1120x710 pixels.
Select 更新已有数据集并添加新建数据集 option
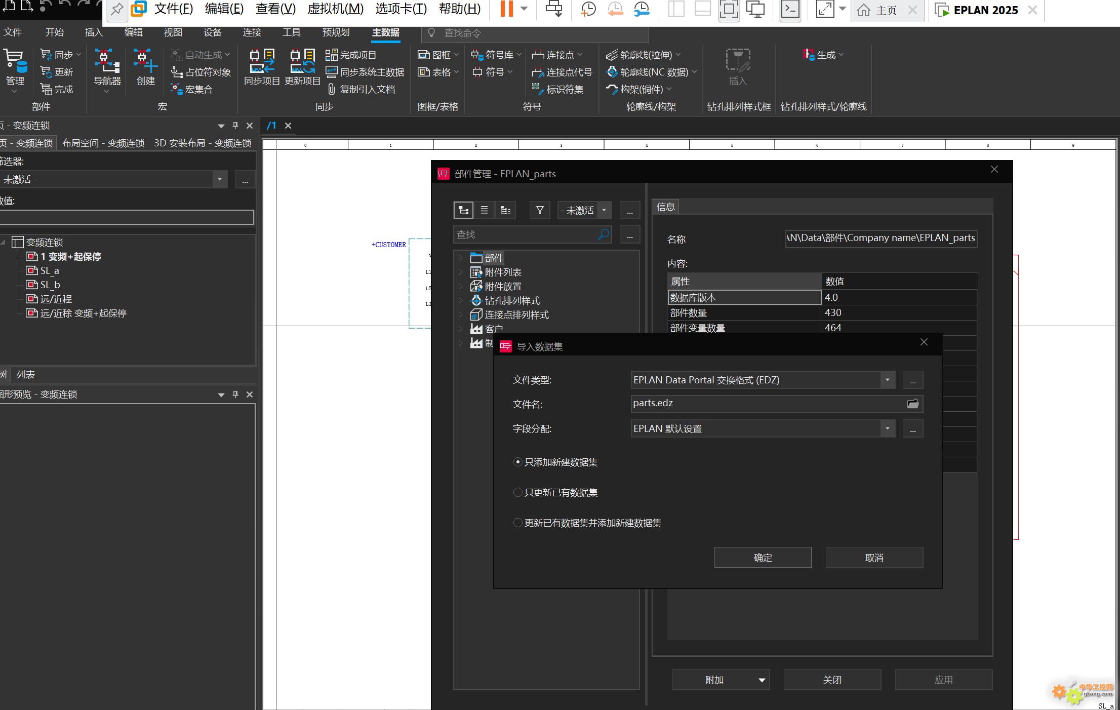(587, 523)
